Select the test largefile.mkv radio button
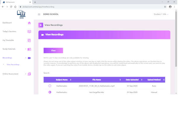 tap(50, 92)
